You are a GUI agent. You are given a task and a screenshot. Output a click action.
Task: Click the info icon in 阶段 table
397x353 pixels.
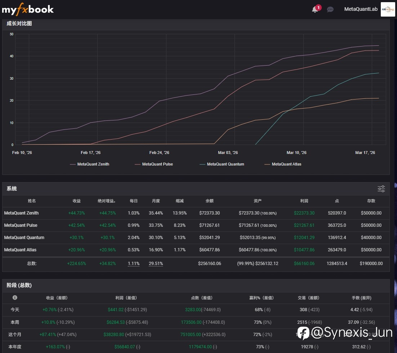tap(15, 297)
